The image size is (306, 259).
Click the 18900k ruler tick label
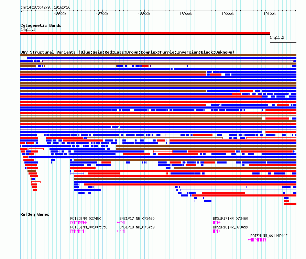click(186, 14)
